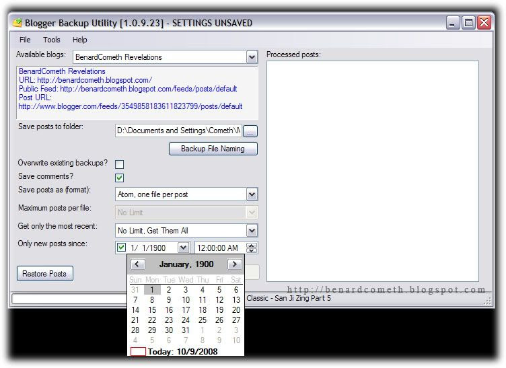Screen dimensions: 506x368
Task: Adjust time with the 12:00:00 AM spinner
Action: point(252,248)
